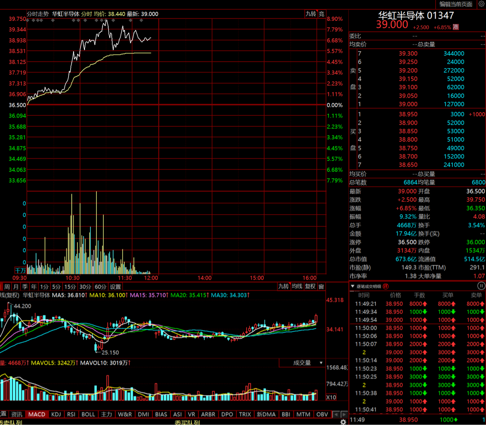
Task: Select the MTM indicator tab
Action: (303, 414)
